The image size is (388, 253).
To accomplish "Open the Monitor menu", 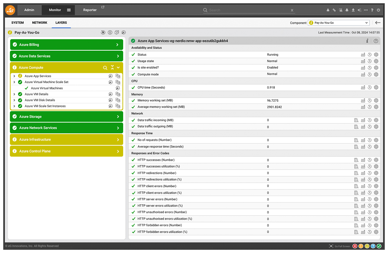I will [x=58, y=10].
